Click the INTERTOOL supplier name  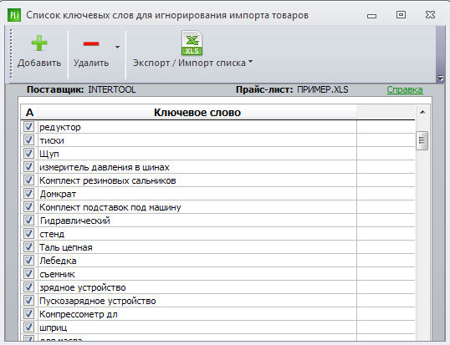click(x=111, y=89)
